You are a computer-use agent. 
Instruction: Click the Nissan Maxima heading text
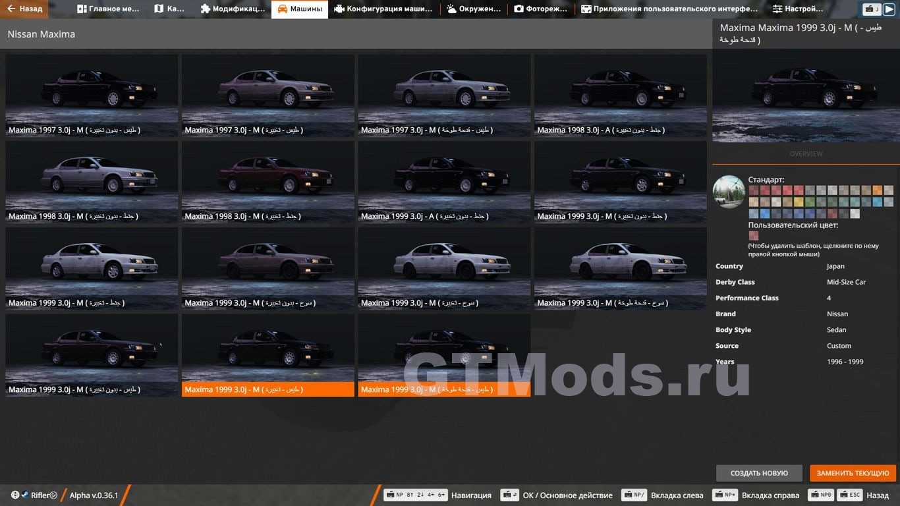tap(42, 34)
